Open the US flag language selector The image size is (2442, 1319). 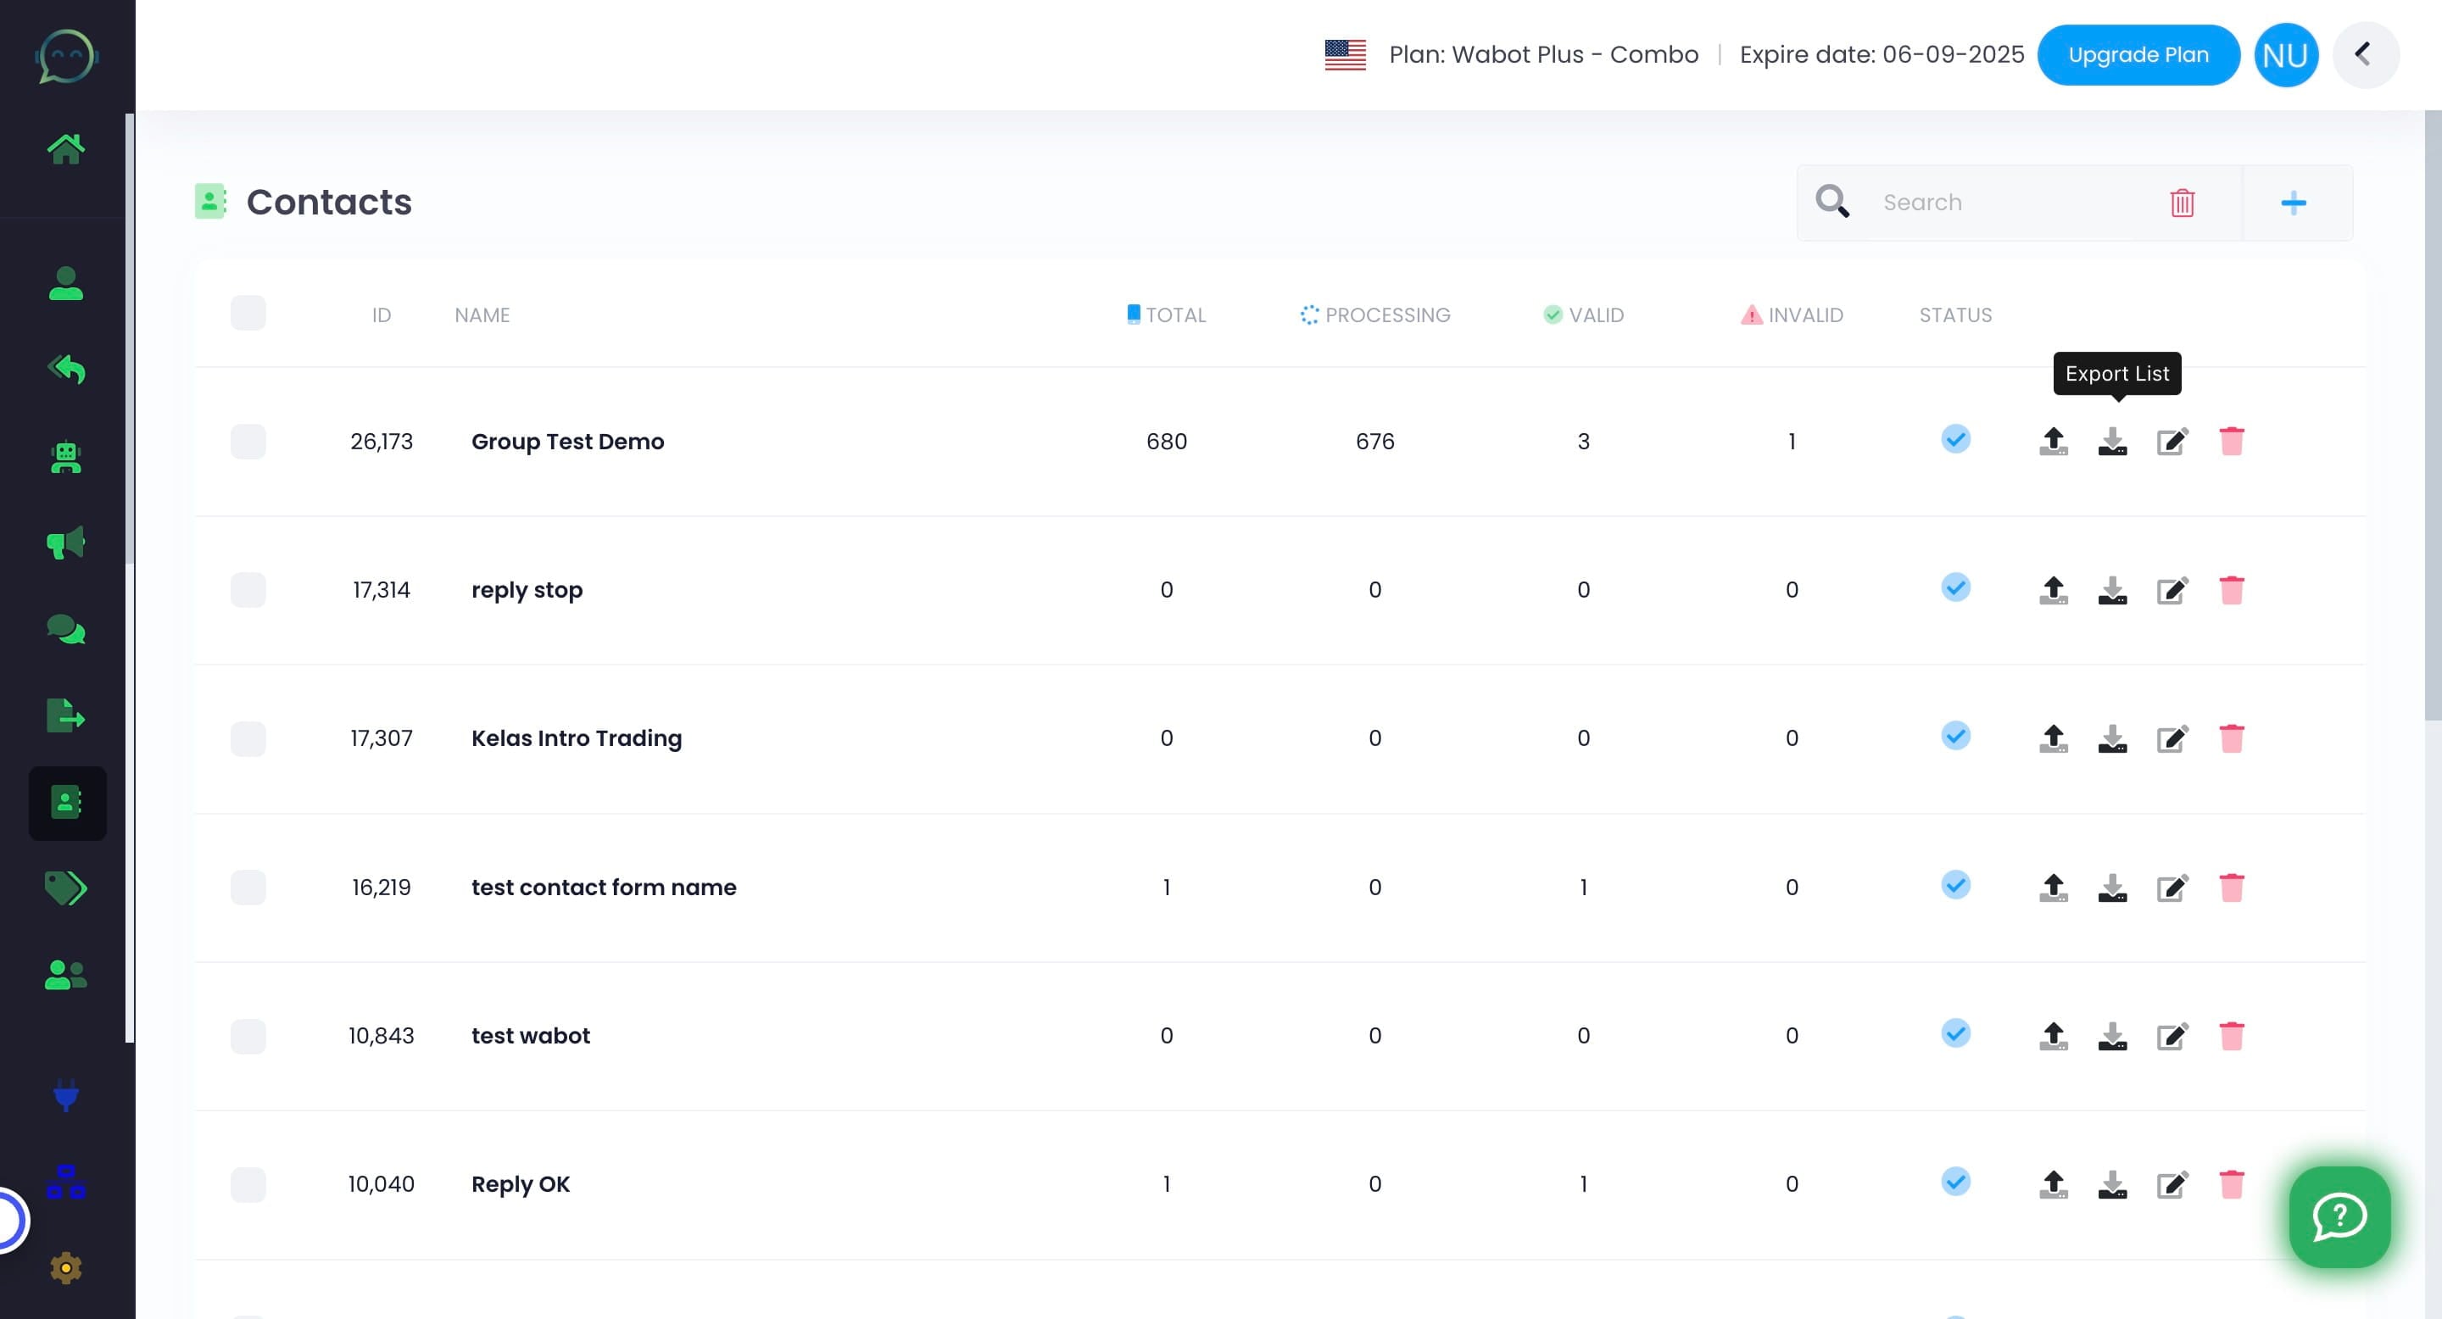coord(1345,55)
